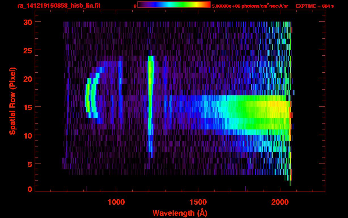Image resolution: width=348 pixels, height=218 pixels.
Task: Click the rainbow color scale bar
Action: [x=174, y=5]
